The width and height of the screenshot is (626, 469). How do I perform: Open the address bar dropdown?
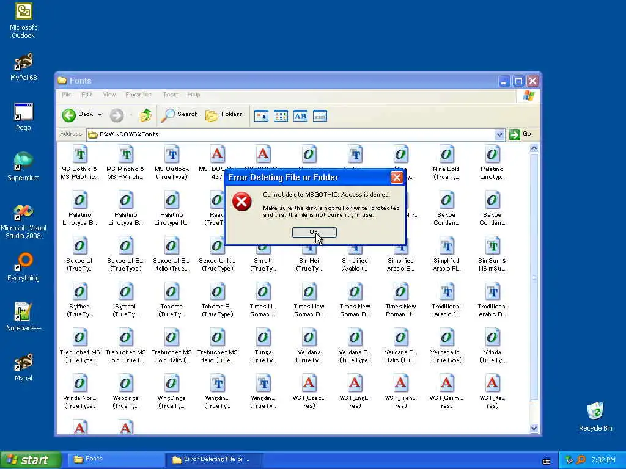coord(499,134)
